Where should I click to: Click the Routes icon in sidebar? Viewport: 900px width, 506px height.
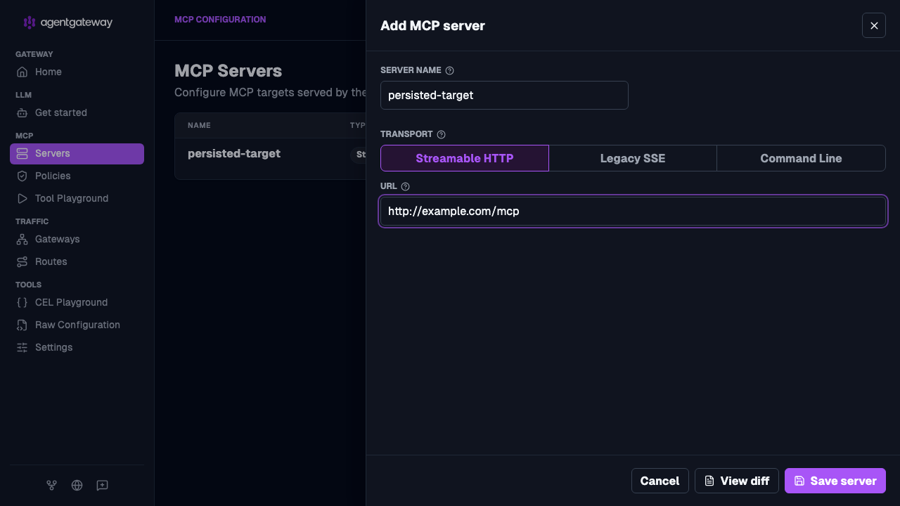(x=22, y=261)
